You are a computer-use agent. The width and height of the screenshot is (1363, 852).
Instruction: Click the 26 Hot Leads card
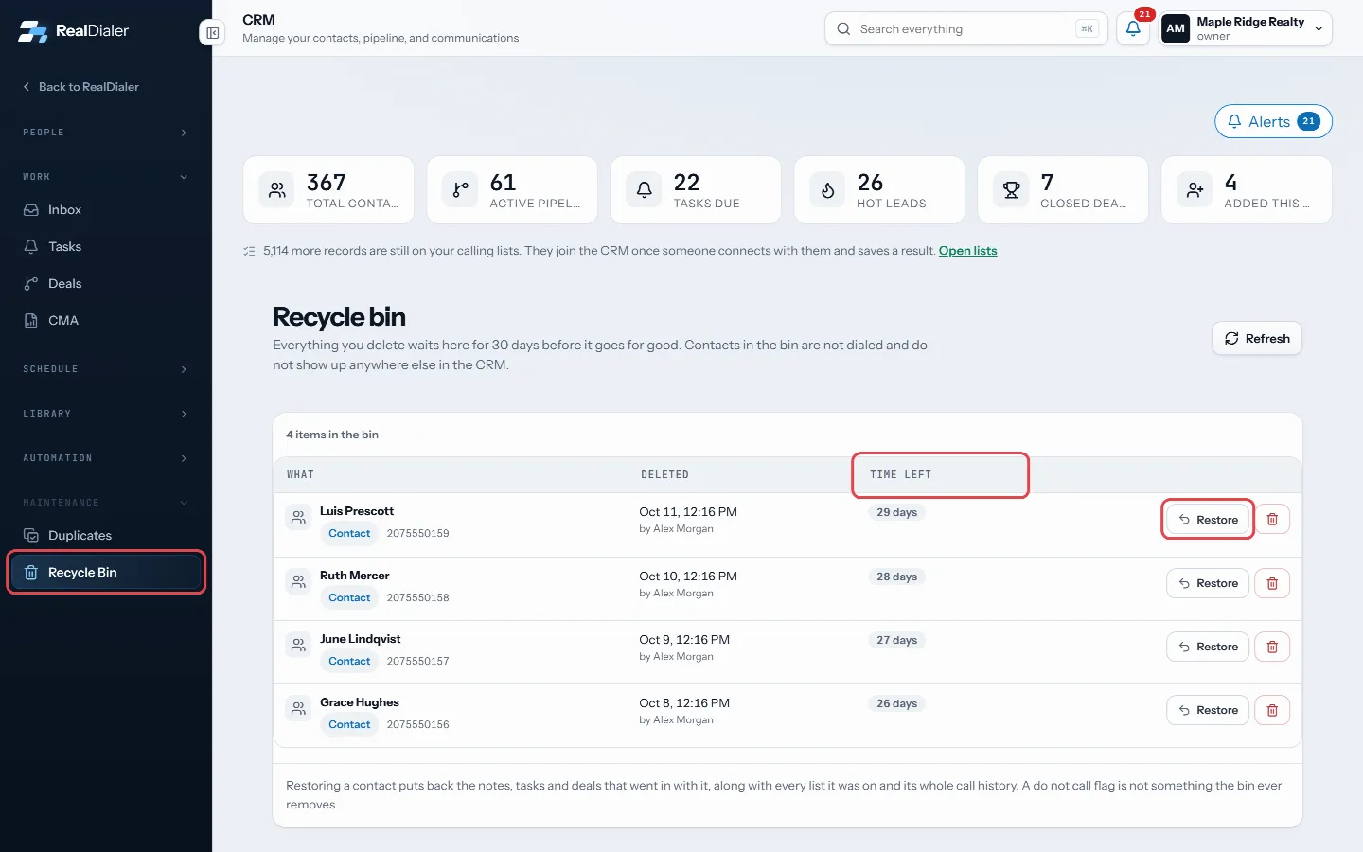[x=879, y=190]
